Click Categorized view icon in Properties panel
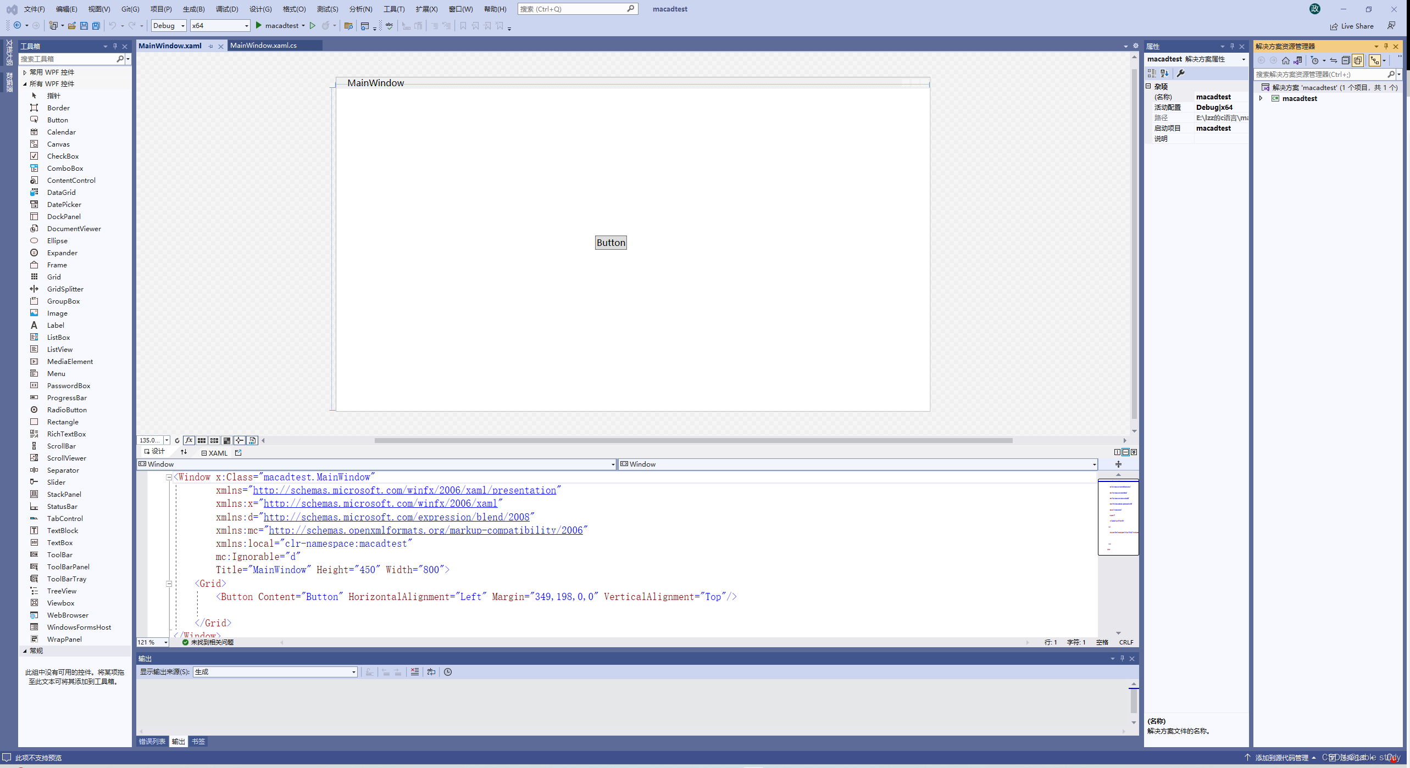Screen dimensions: 1410x768 click(1152, 74)
